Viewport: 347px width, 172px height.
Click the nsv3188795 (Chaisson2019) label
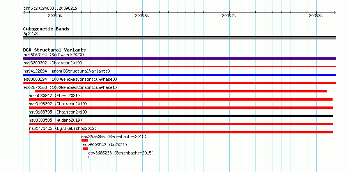pyautogui.click(x=58, y=112)
